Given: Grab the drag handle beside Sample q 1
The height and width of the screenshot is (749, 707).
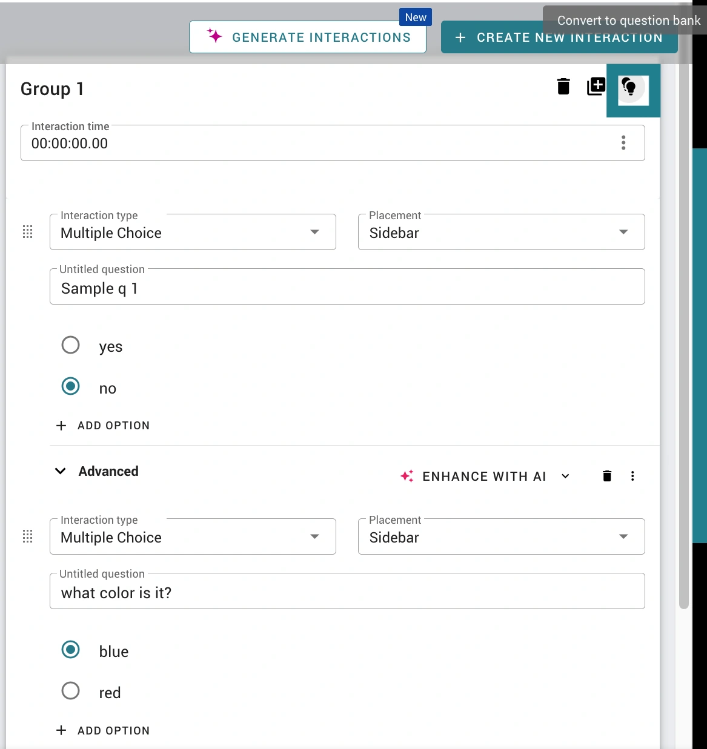Looking at the screenshot, I should 28,232.
